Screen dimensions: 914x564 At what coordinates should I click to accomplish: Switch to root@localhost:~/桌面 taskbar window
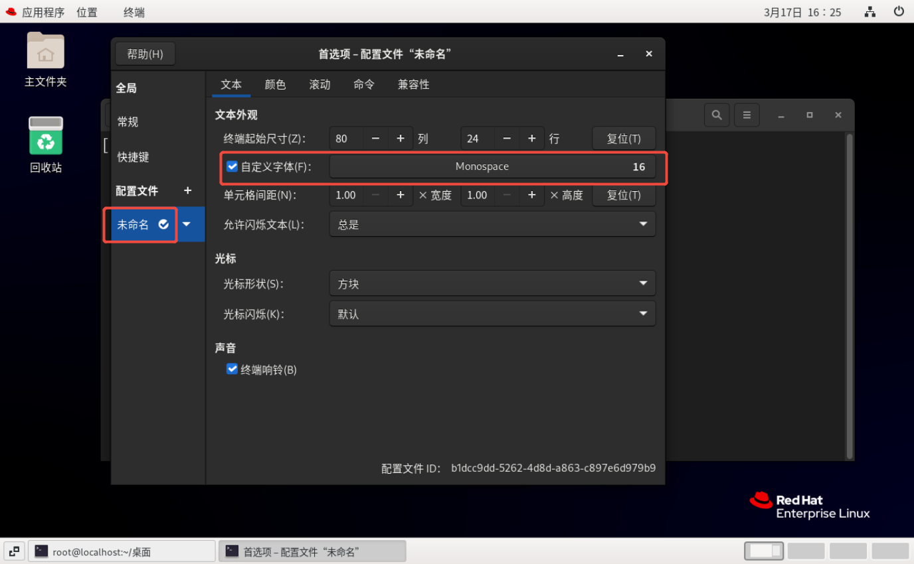pyautogui.click(x=122, y=551)
